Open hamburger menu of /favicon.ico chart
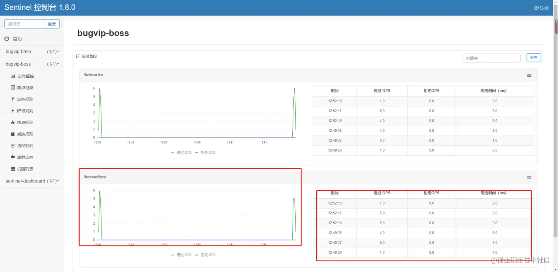 coord(529,75)
